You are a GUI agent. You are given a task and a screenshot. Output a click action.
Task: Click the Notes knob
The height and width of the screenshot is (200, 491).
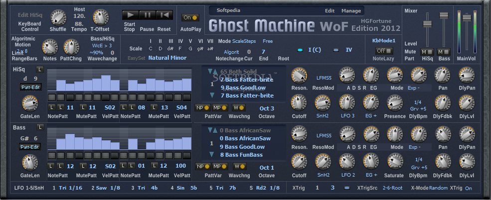click(x=50, y=47)
